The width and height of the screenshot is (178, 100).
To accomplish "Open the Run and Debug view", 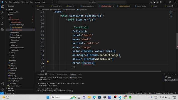I will (x=3, y=23).
